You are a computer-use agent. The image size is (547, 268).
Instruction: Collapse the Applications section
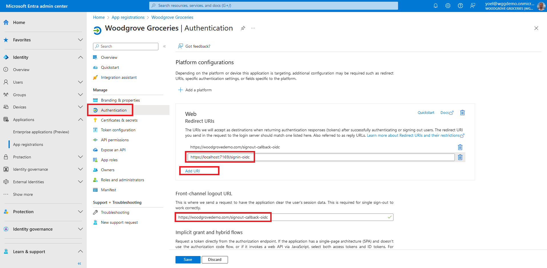tap(80, 120)
